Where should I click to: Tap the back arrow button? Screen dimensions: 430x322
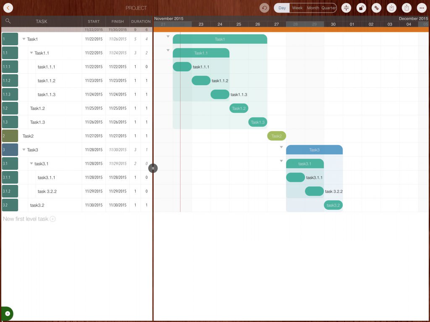[x=8, y=8]
